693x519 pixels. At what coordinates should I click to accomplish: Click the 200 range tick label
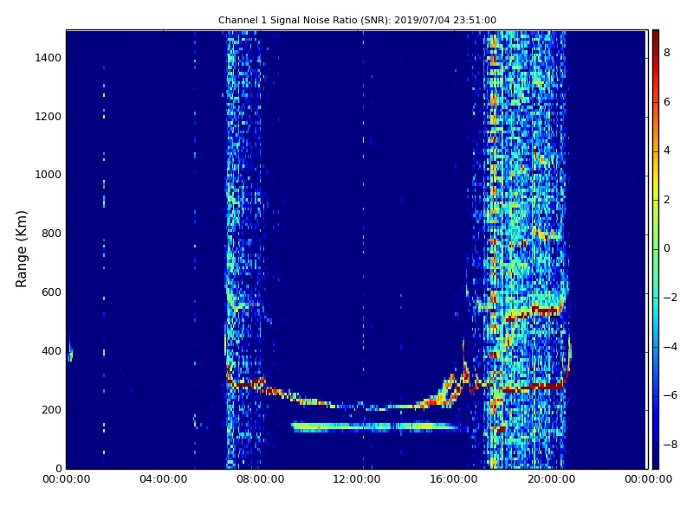(51, 409)
